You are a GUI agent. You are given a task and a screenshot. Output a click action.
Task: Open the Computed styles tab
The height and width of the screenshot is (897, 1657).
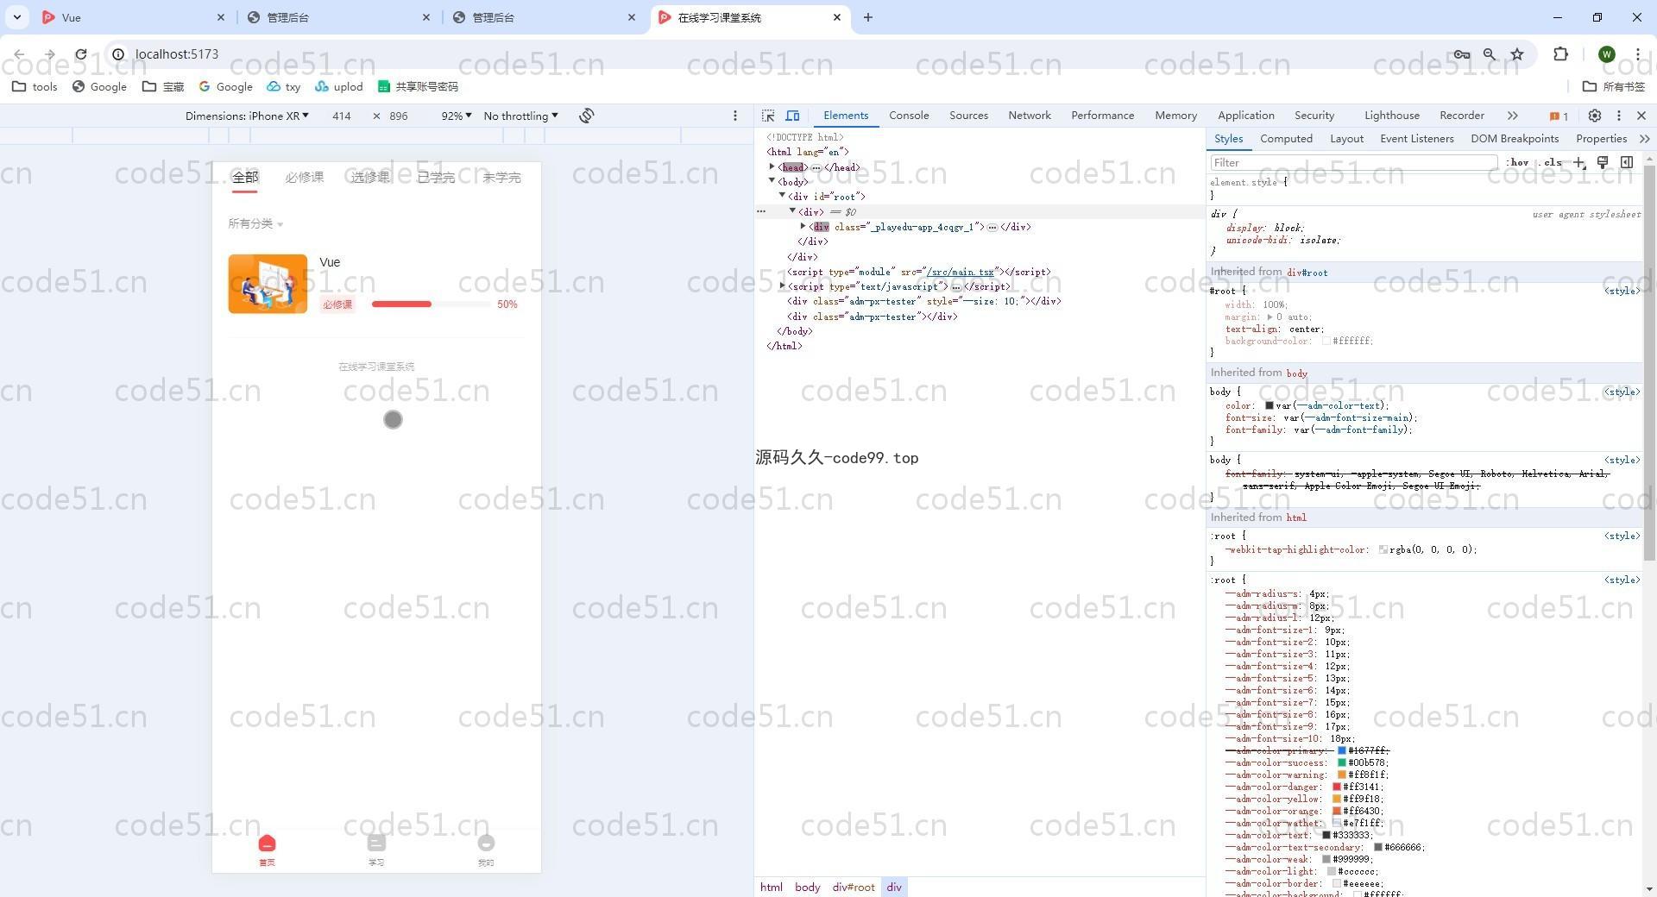pos(1286,139)
